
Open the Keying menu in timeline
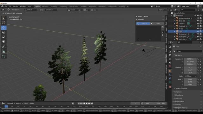19,104
